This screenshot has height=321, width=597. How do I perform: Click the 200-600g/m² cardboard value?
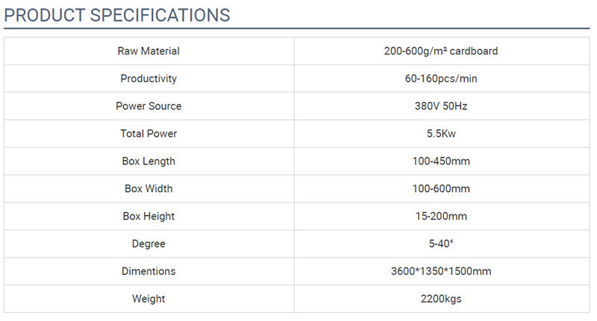441,51
